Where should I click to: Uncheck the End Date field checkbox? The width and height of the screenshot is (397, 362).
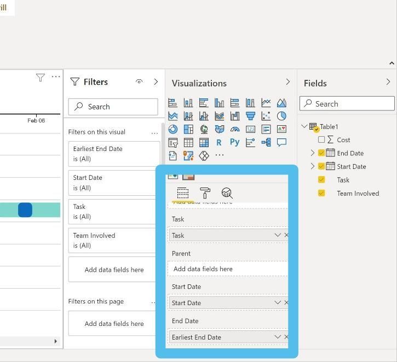coord(321,153)
